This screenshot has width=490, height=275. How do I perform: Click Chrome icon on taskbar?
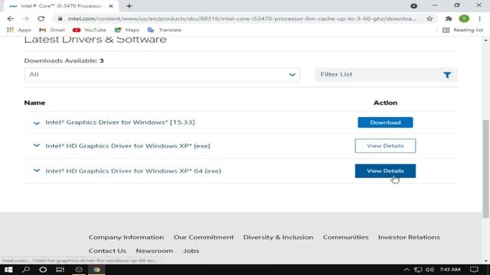pos(96,270)
